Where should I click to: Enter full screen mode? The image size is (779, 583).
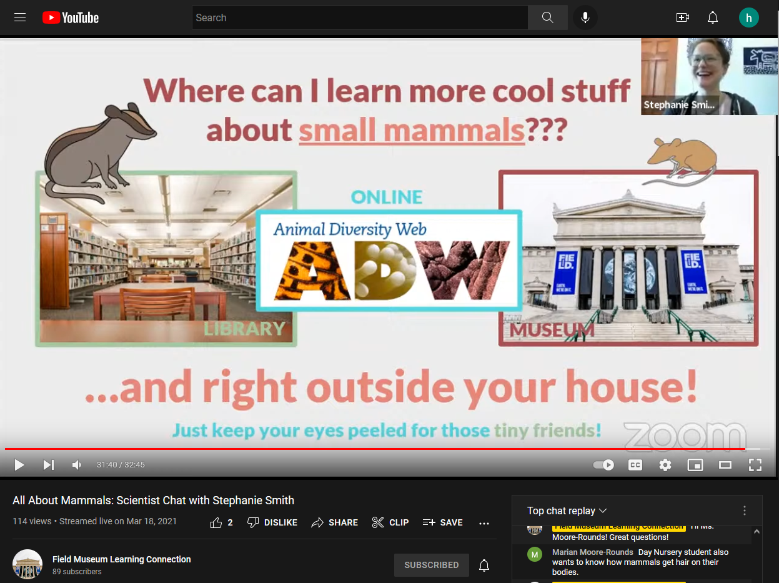tap(755, 465)
